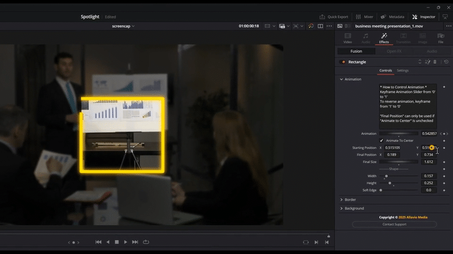Select the Effects inspector tab
This screenshot has height=254, width=453.
[384, 38]
